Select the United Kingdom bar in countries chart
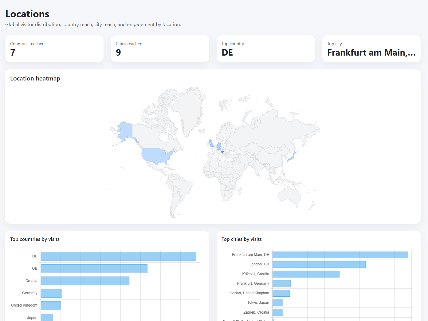The width and height of the screenshot is (428, 321). point(51,306)
